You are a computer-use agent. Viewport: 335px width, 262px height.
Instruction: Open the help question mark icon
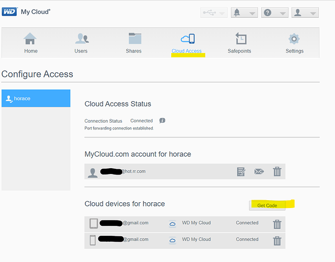(x=267, y=13)
